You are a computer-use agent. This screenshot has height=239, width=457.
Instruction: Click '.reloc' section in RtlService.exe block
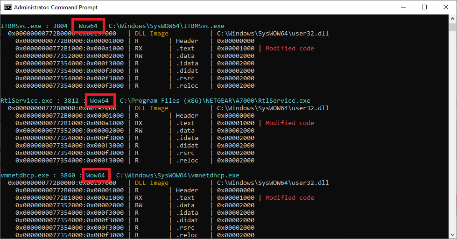[x=187, y=160]
